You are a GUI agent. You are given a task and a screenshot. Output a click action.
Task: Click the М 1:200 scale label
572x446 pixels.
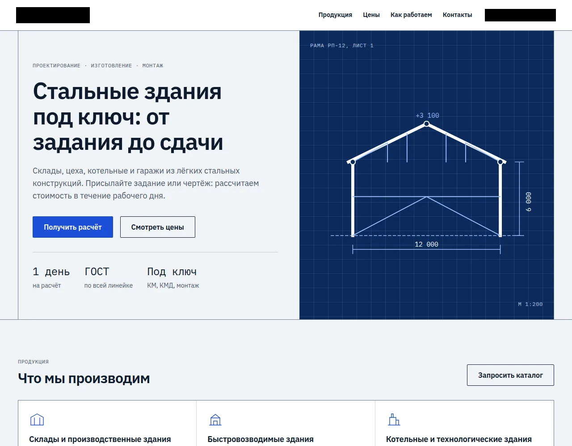coord(530,304)
